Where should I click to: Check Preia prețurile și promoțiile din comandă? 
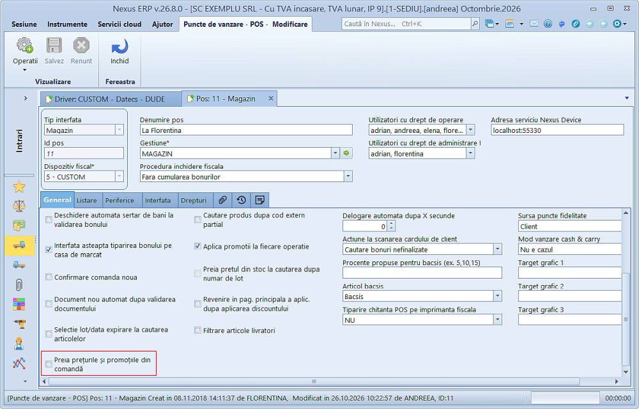[x=49, y=364]
